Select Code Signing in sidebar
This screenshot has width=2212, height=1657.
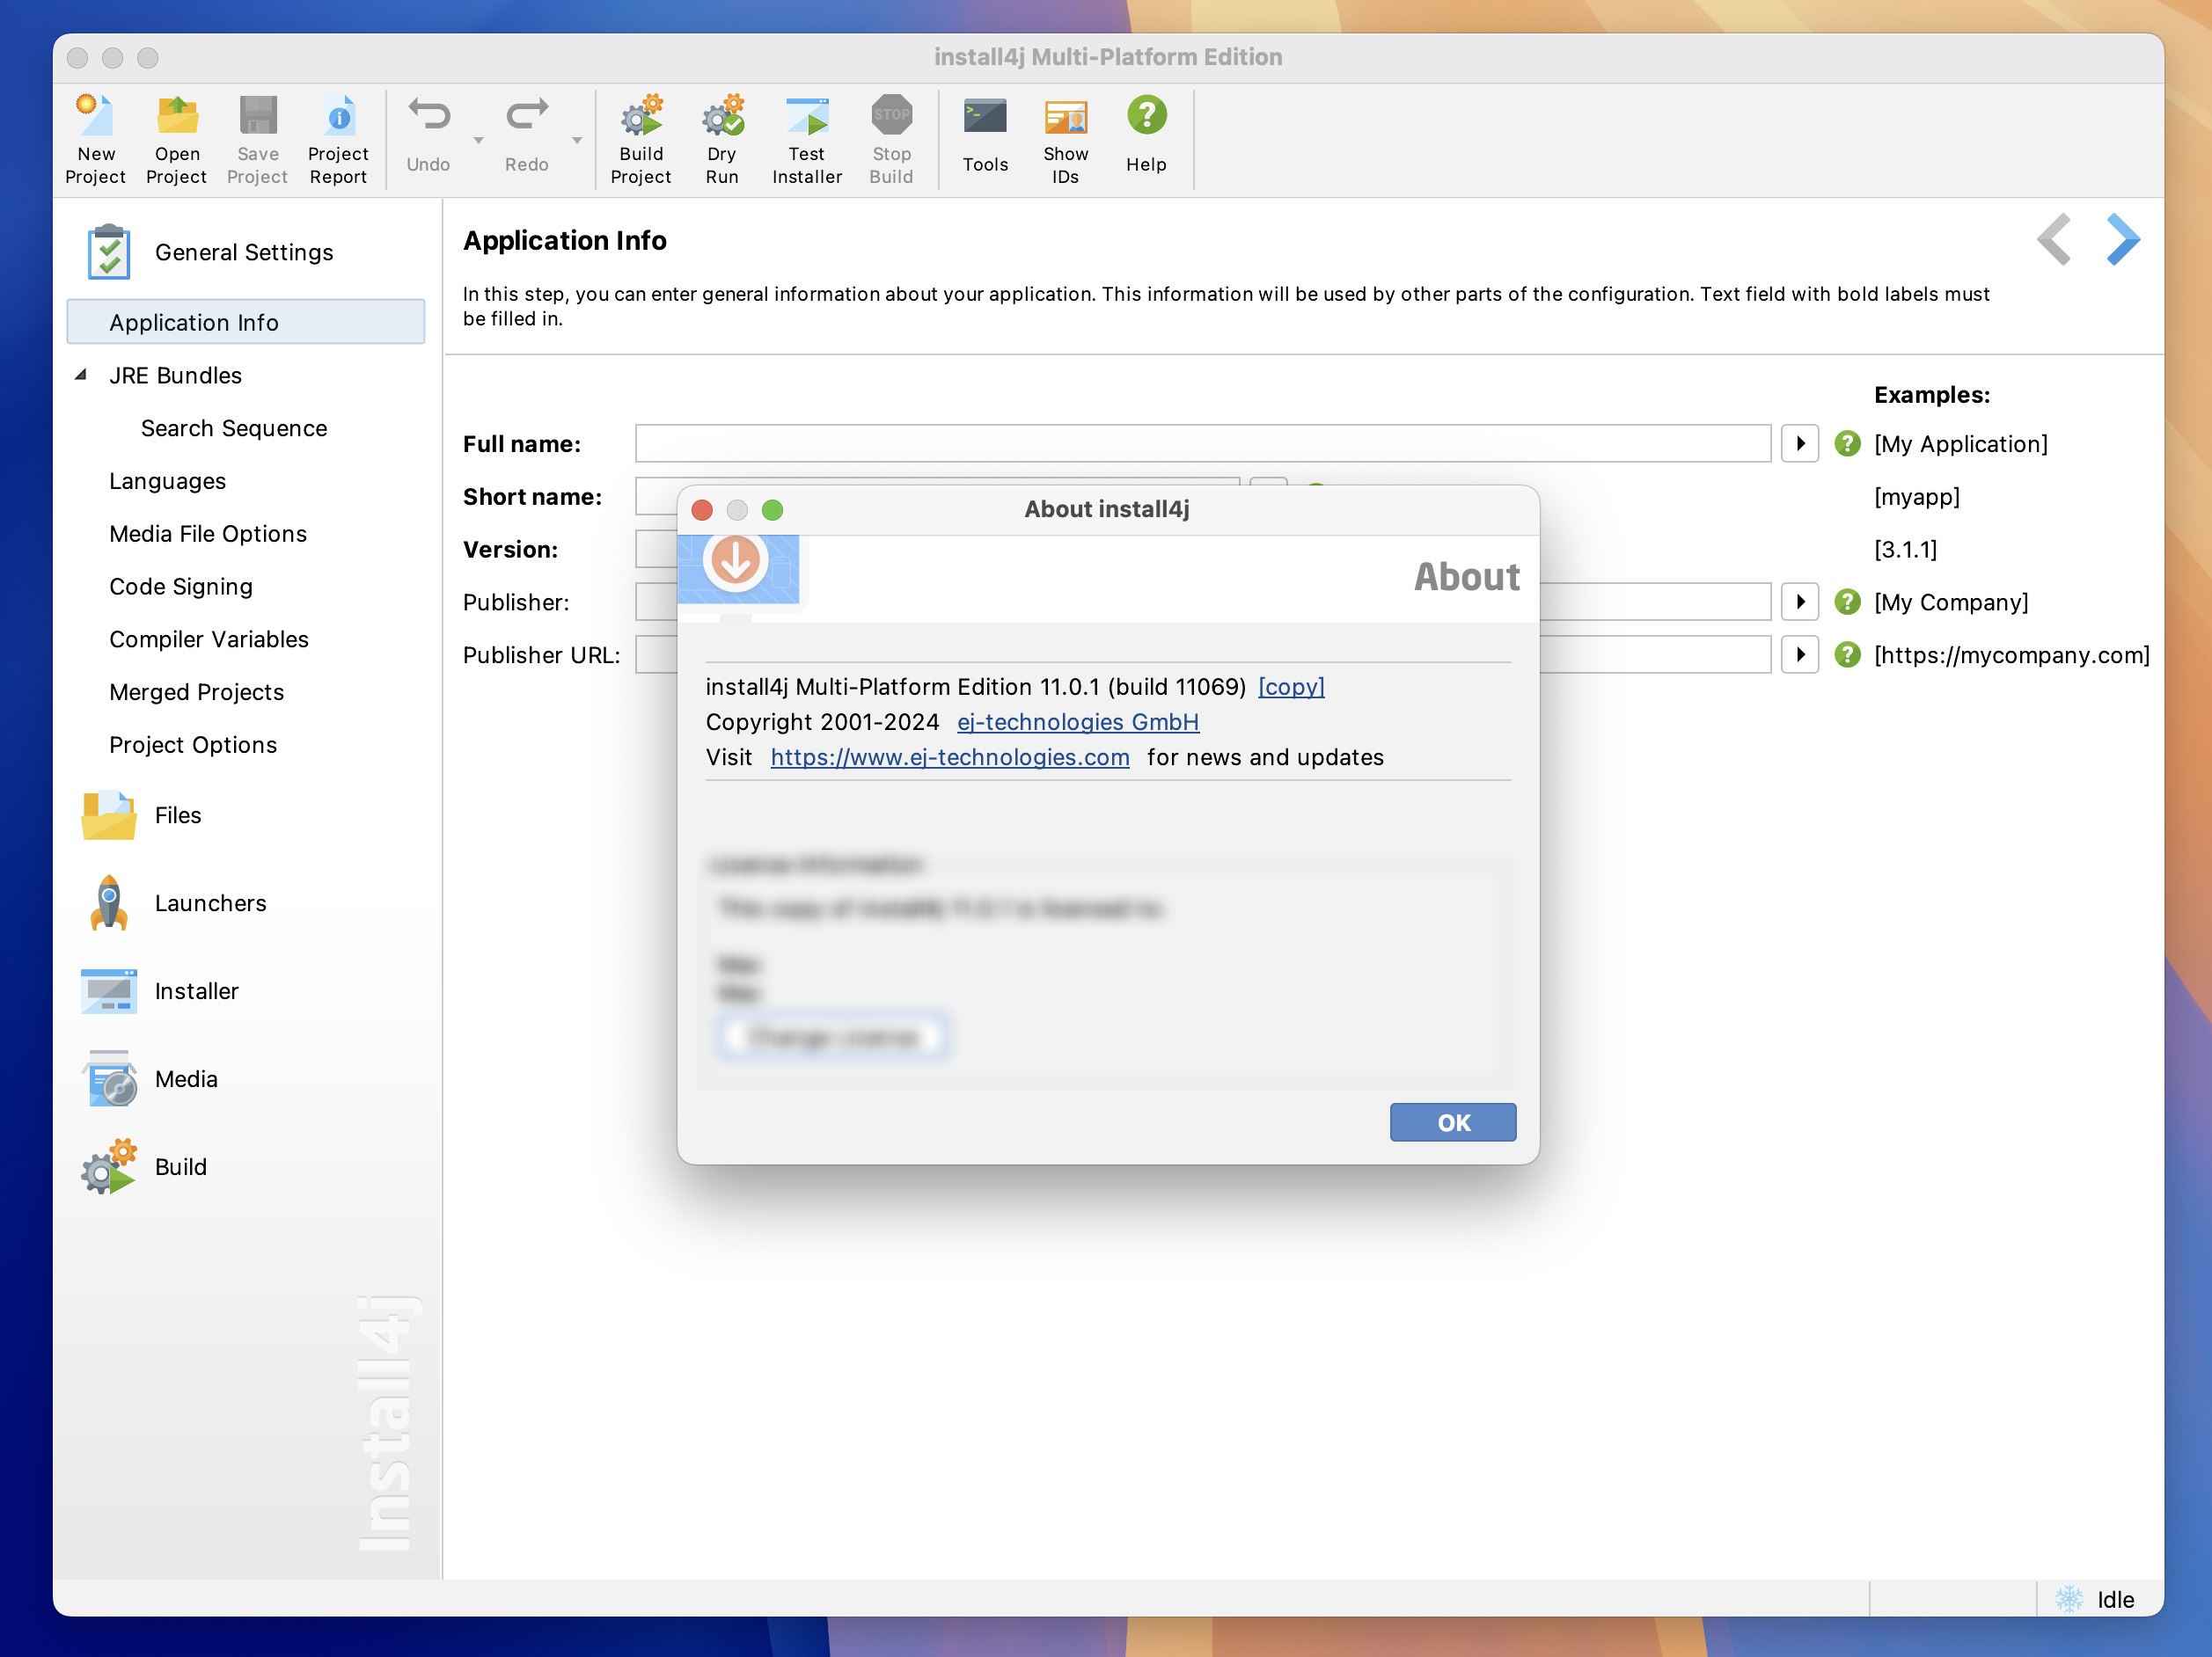[181, 587]
